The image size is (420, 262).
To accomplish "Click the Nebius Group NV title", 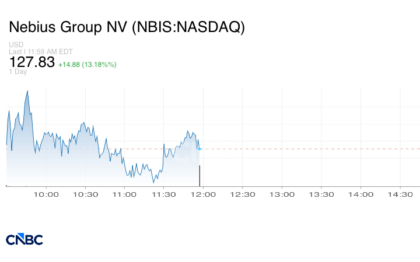I will point(127,27).
